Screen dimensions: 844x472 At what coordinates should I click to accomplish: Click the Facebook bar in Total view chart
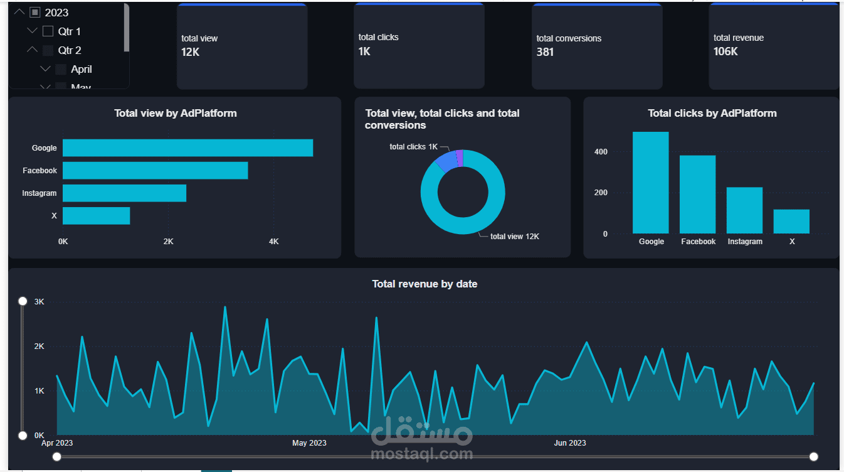pos(155,171)
